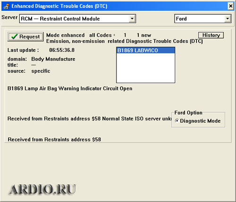Click the Ford Option group box label
236x202 pixels.
188,113
